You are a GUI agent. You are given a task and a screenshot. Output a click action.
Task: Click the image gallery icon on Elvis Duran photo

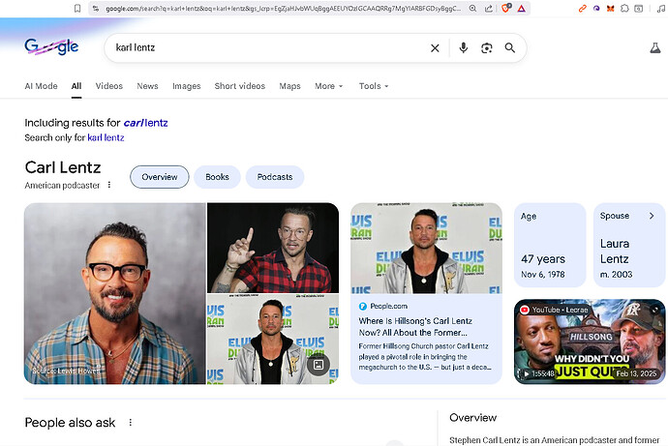[319, 365]
